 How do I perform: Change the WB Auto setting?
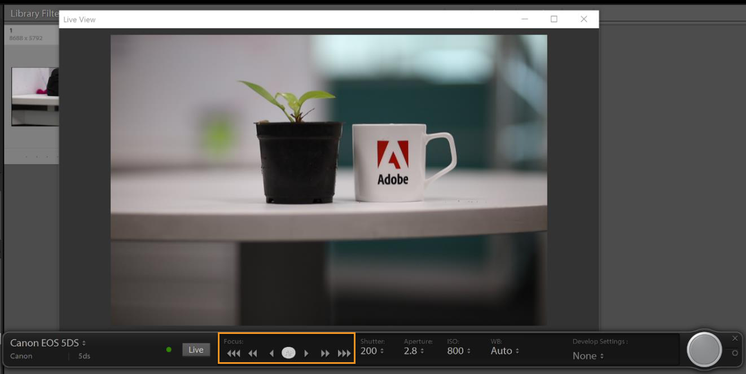(504, 350)
